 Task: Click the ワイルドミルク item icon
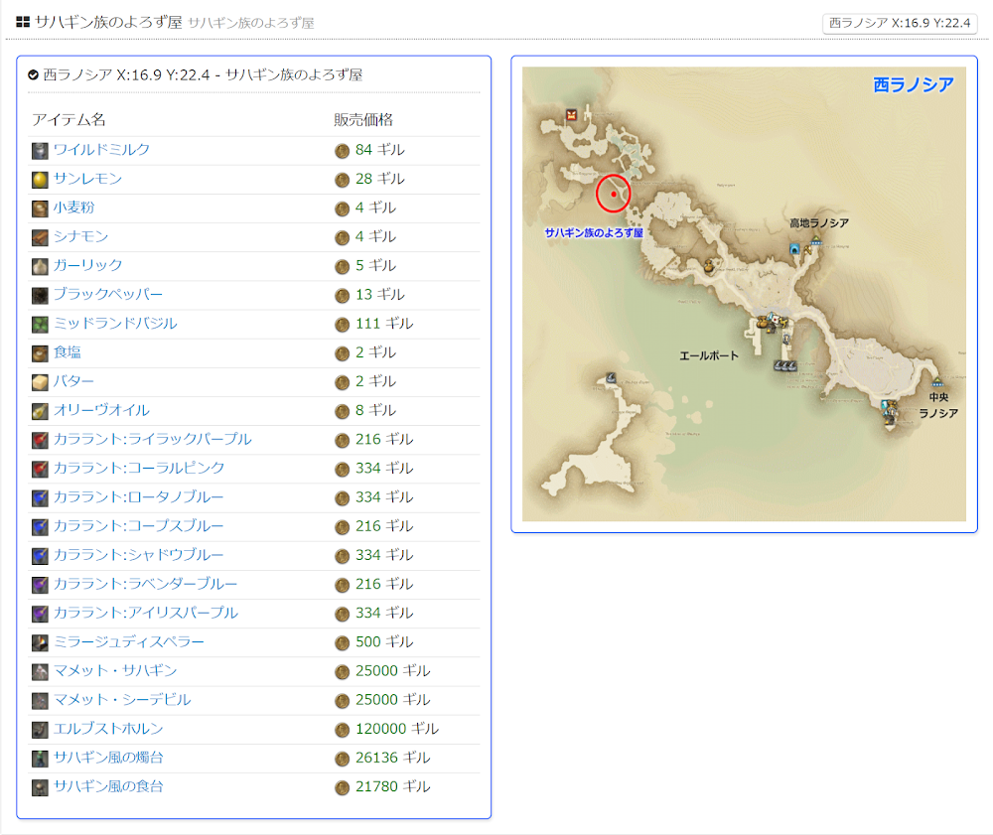click(x=40, y=151)
